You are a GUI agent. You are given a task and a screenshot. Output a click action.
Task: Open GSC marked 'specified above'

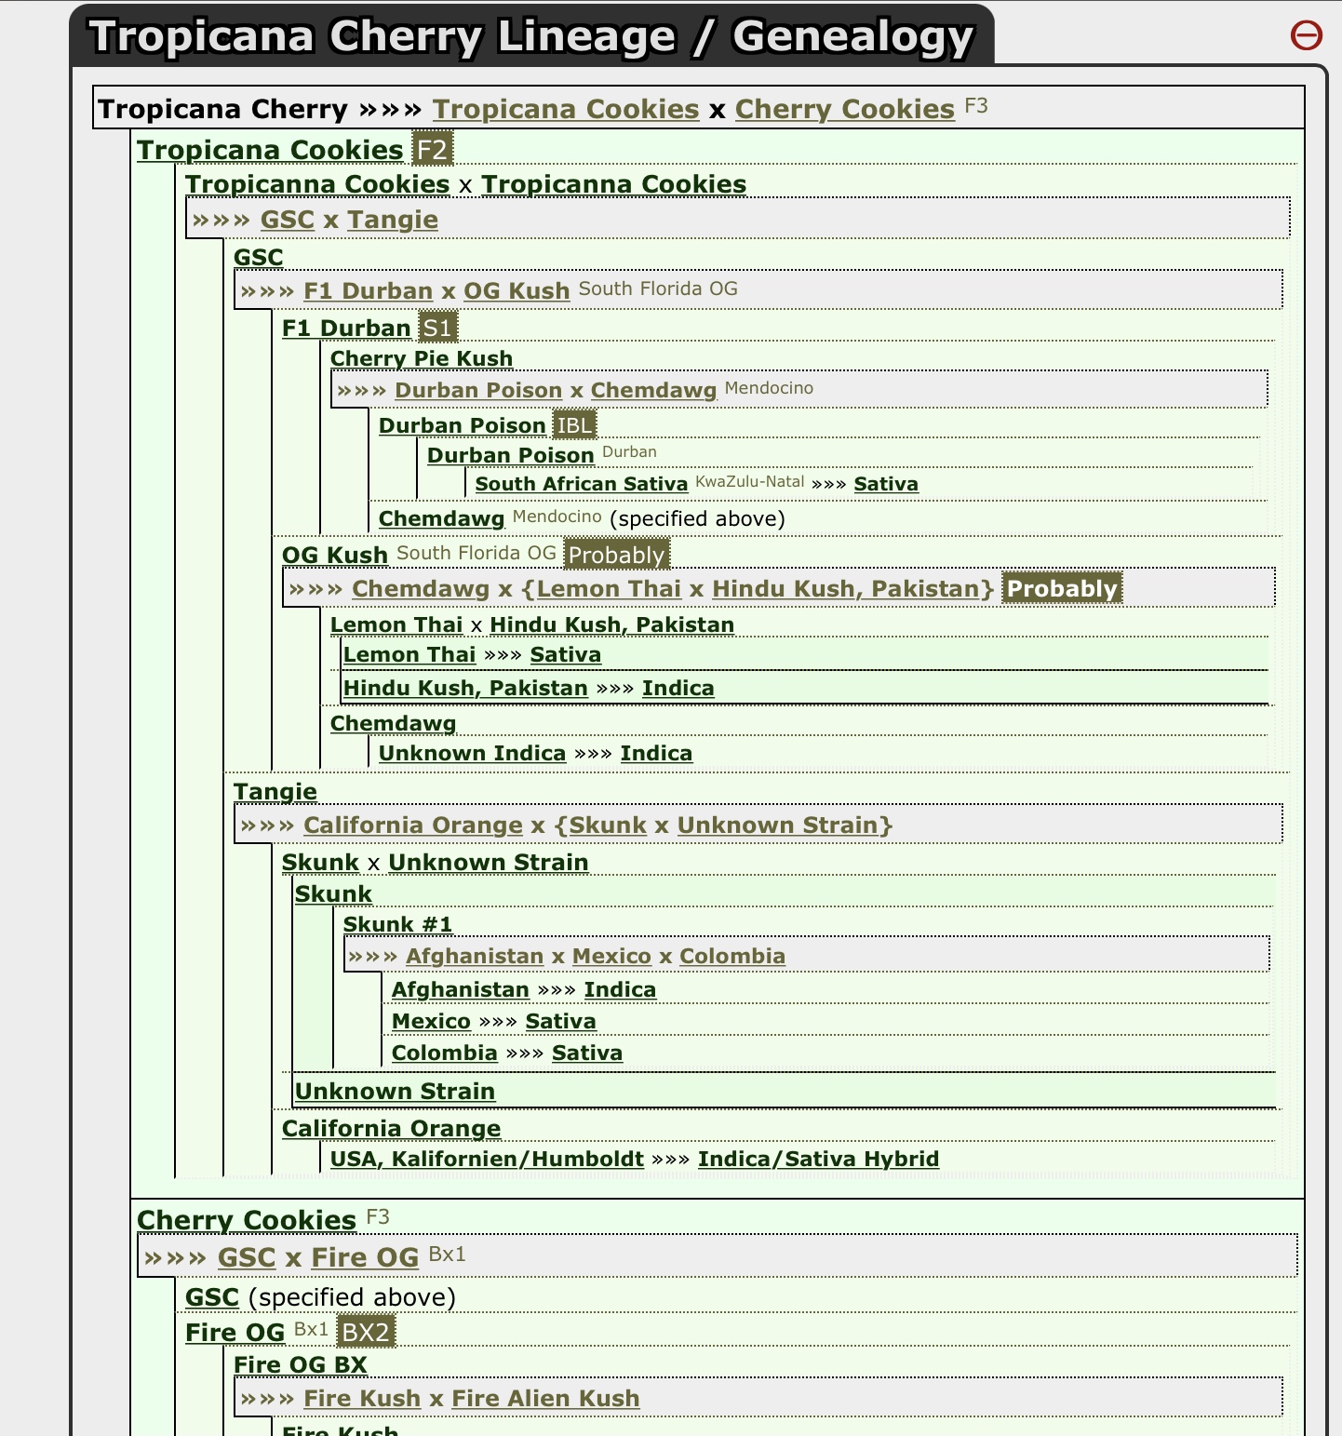(x=212, y=1298)
